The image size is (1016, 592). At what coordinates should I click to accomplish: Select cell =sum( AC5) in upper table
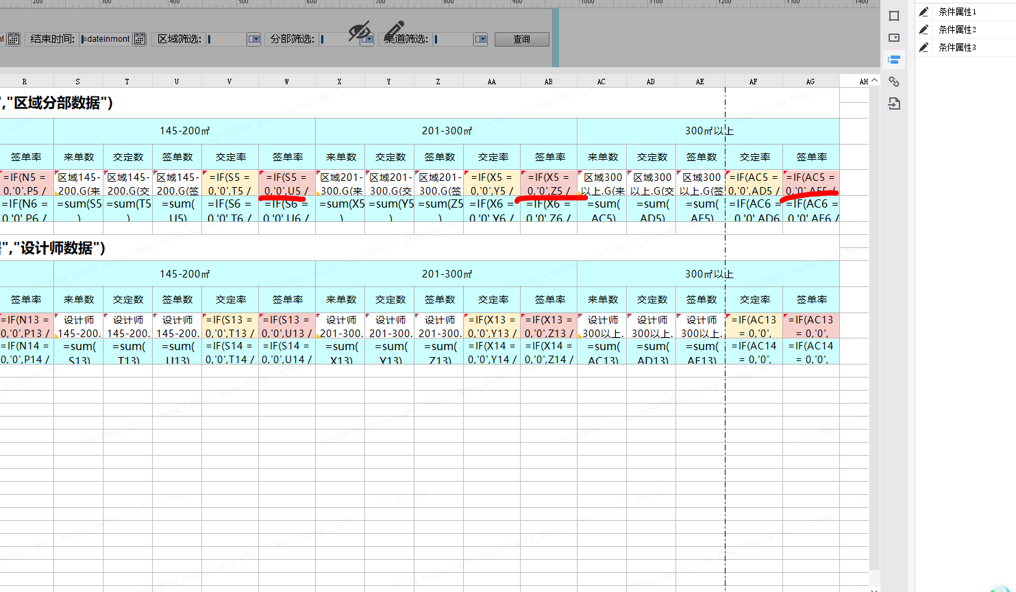click(x=602, y=209)
